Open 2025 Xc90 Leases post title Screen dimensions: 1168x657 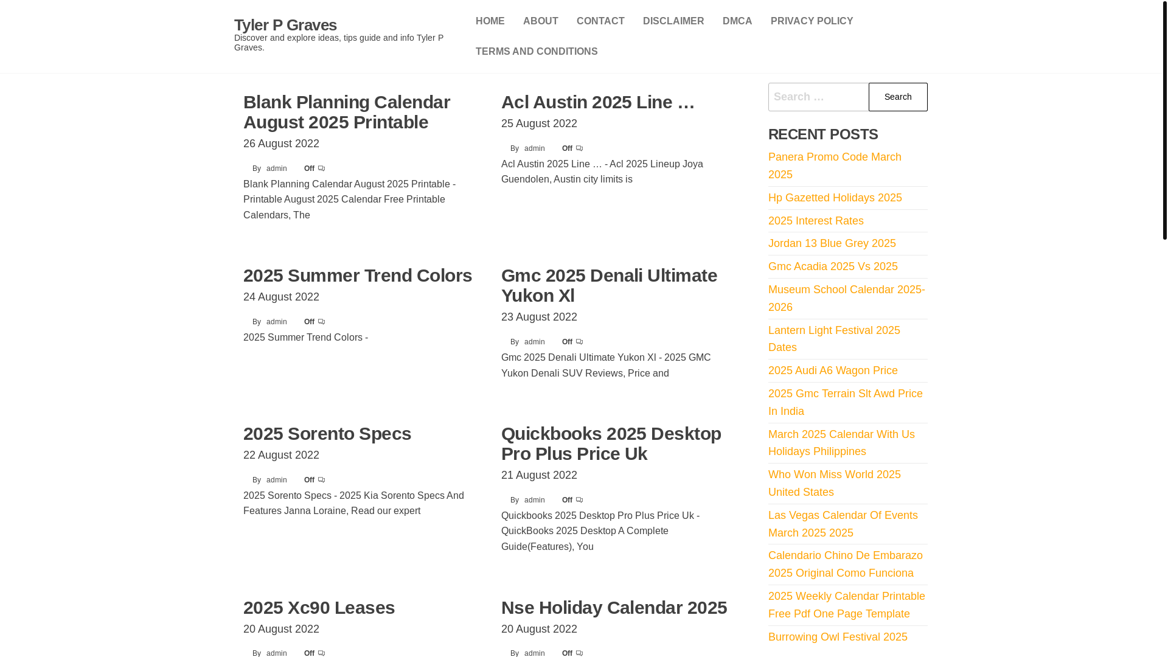319,608
